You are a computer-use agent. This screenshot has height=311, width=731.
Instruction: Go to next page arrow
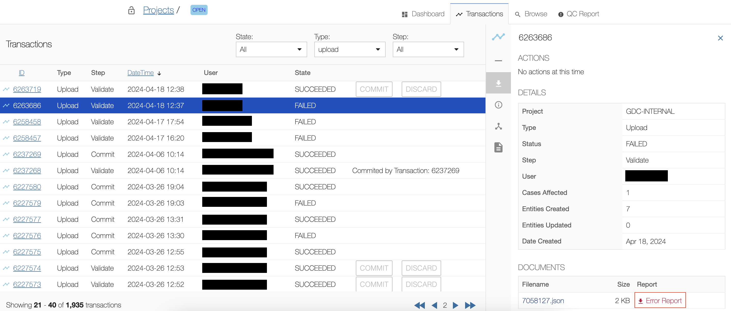pyautogui.click(x=455, y=305)
